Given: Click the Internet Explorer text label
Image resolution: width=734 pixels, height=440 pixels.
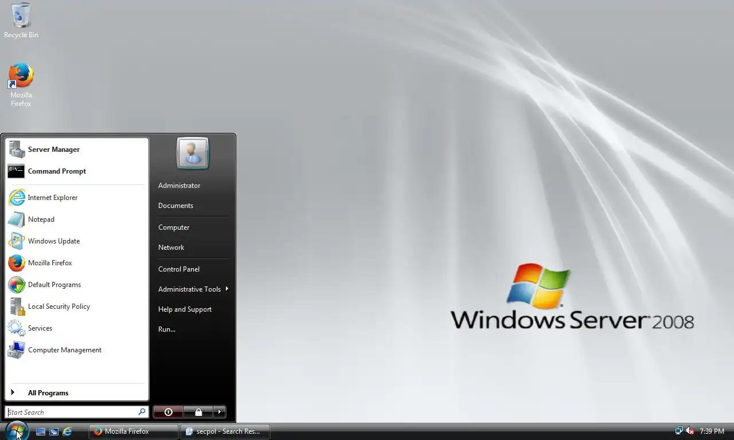Looking at the screenshot, I should point(53,198).
